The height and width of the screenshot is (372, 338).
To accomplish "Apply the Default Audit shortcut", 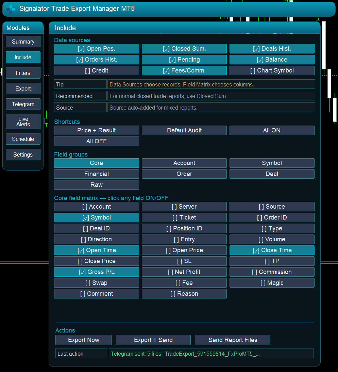I will (184, 130).
